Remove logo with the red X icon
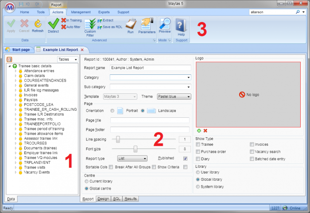Image resolution: width=310 pixels, height=213 pixels. point(205,131)
